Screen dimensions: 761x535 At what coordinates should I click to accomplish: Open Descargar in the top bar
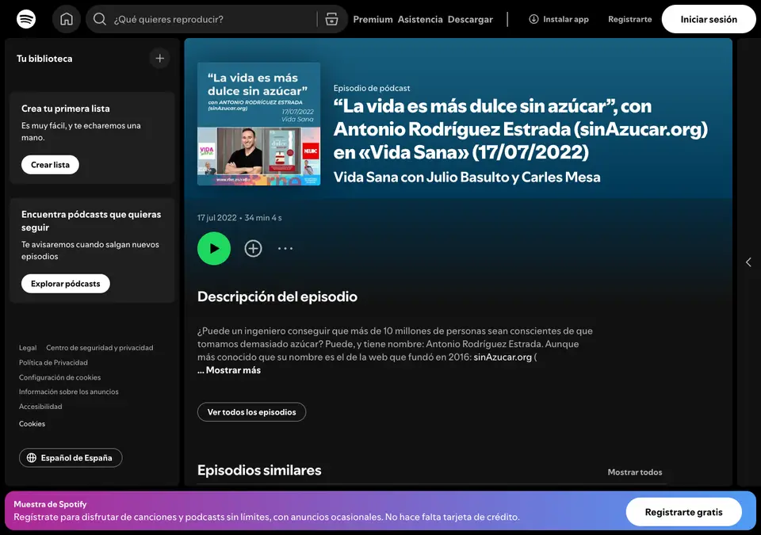pyautogui.click(x=470, y=20)
